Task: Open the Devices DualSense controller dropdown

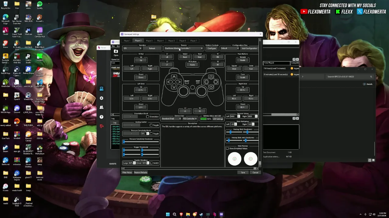Action: coord(184,48)
